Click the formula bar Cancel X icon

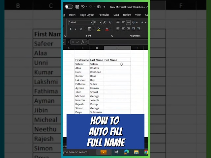pos(73,42)
